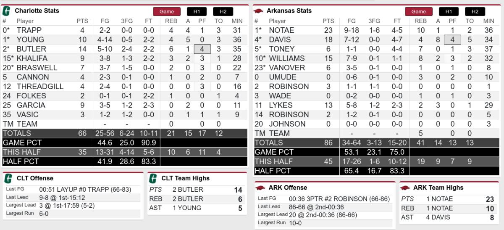Click the Charlotte logo beside CLT Team Highs
The width and height of the screenshot is (504, 230).
pyautogui.click(x=153, y=178)
